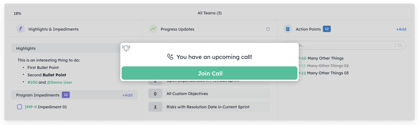Click the search magnifier icon
This screenshot has width=420, height=125.
[x=400, y=45]
